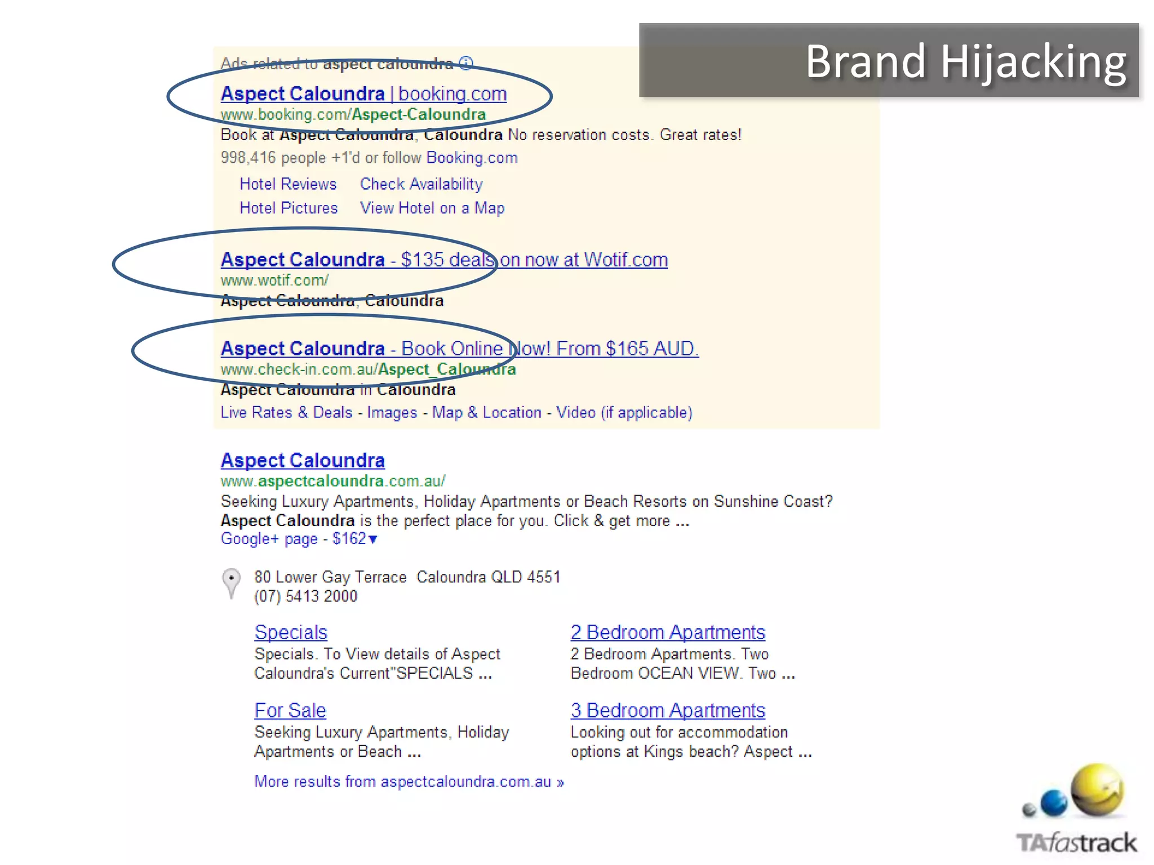Open the Wotif.com $135 deals ad title

444,260
